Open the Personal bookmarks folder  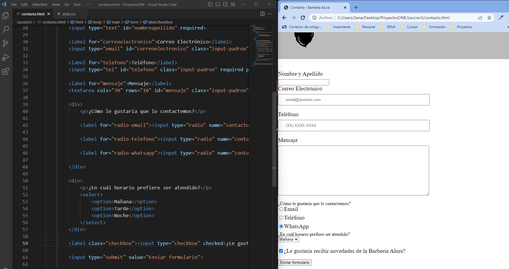click(365, 27)
